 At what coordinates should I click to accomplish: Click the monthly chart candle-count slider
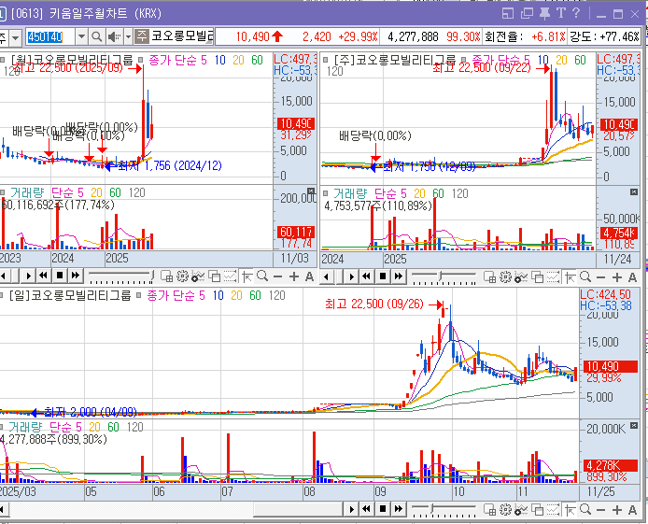click(x=121, y=276)
